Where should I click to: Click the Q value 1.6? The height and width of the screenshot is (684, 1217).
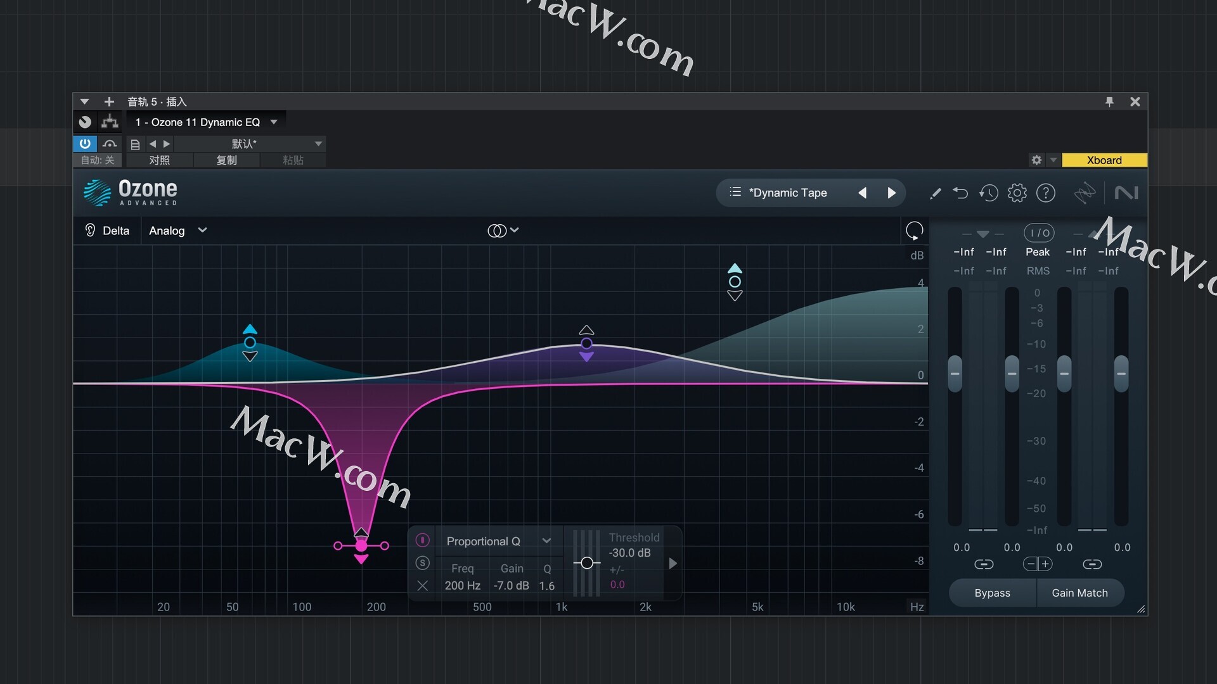[x=546, y=586]
